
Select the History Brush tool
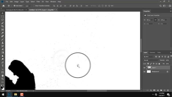coord(2,46)
